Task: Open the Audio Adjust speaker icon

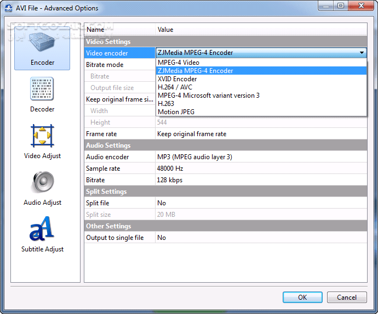Action: (x=43, y=182)
